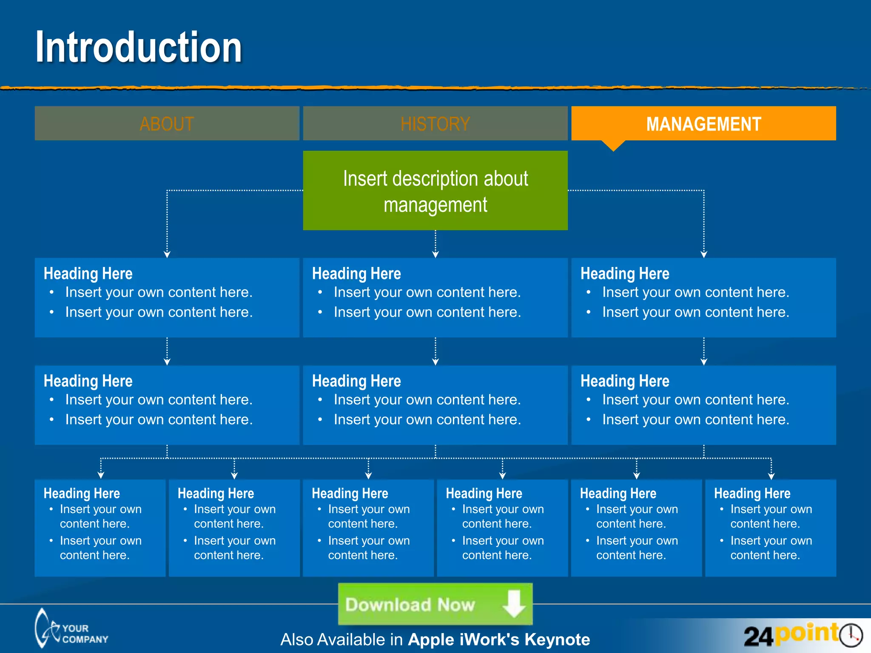The image size is (871, 653).
Task: Click the orange pointer under the Management tab
Action: click(613, 145)
